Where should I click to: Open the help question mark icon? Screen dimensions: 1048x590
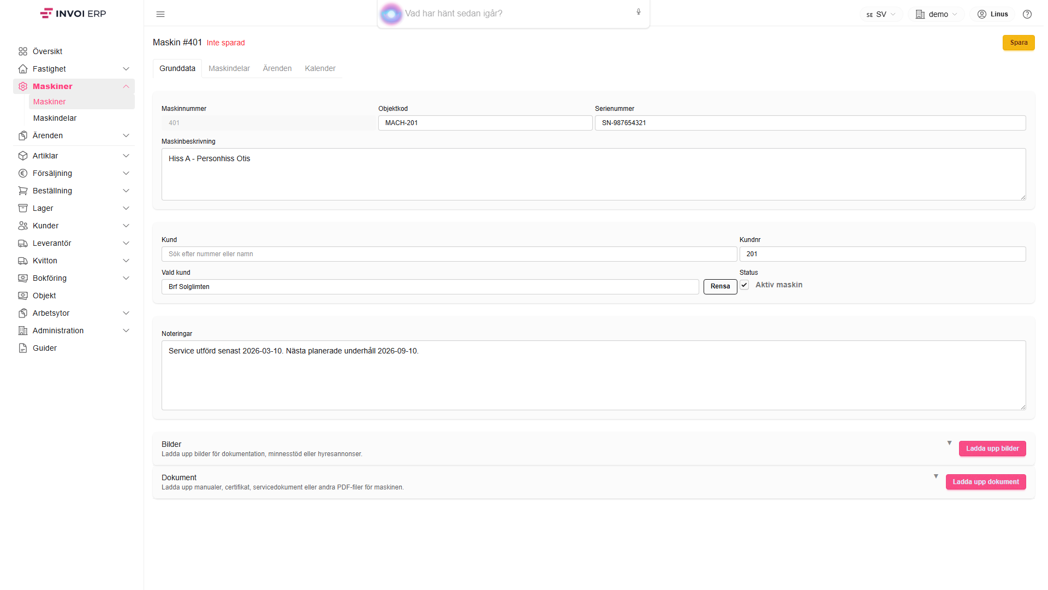coord(1027,14)
